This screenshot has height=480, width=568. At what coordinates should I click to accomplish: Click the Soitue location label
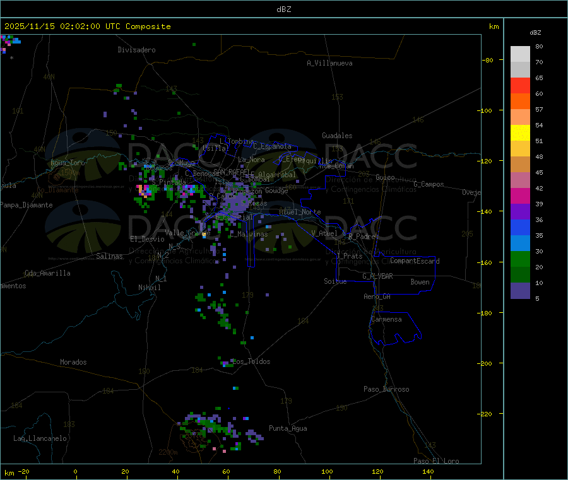click(x=335, y=281)
